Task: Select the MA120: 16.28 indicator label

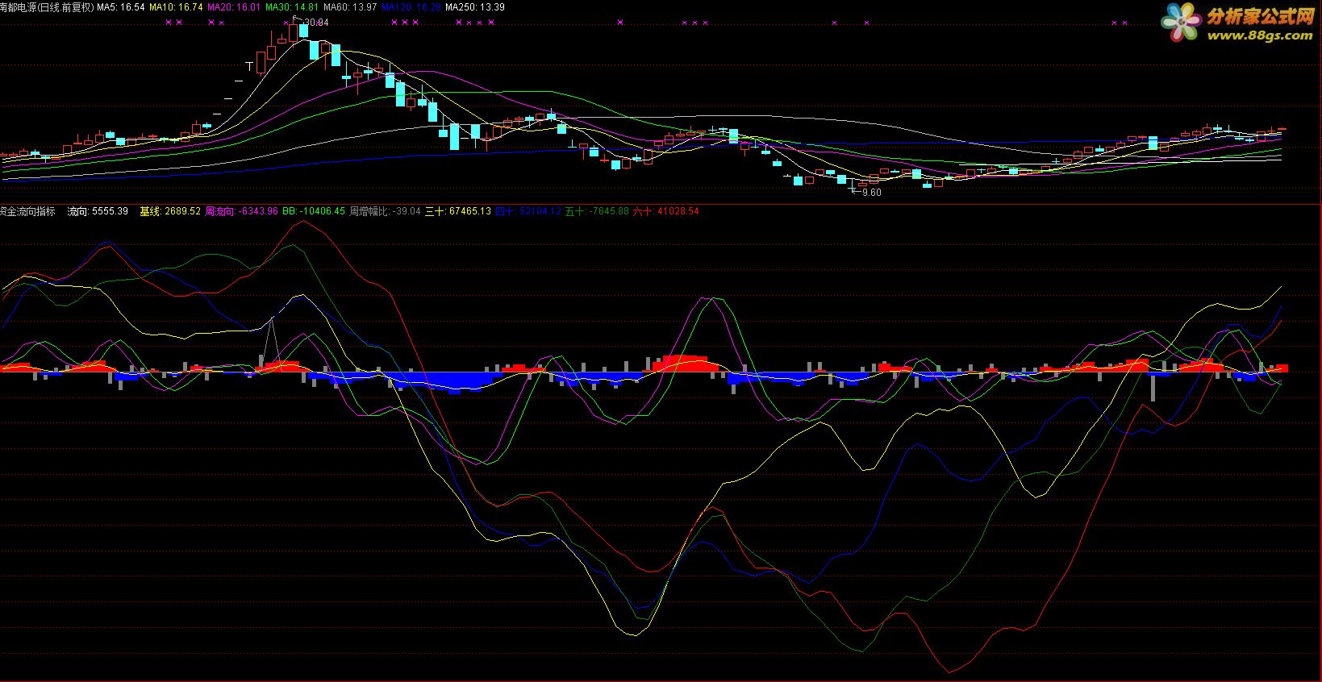Action: [411, 6]
